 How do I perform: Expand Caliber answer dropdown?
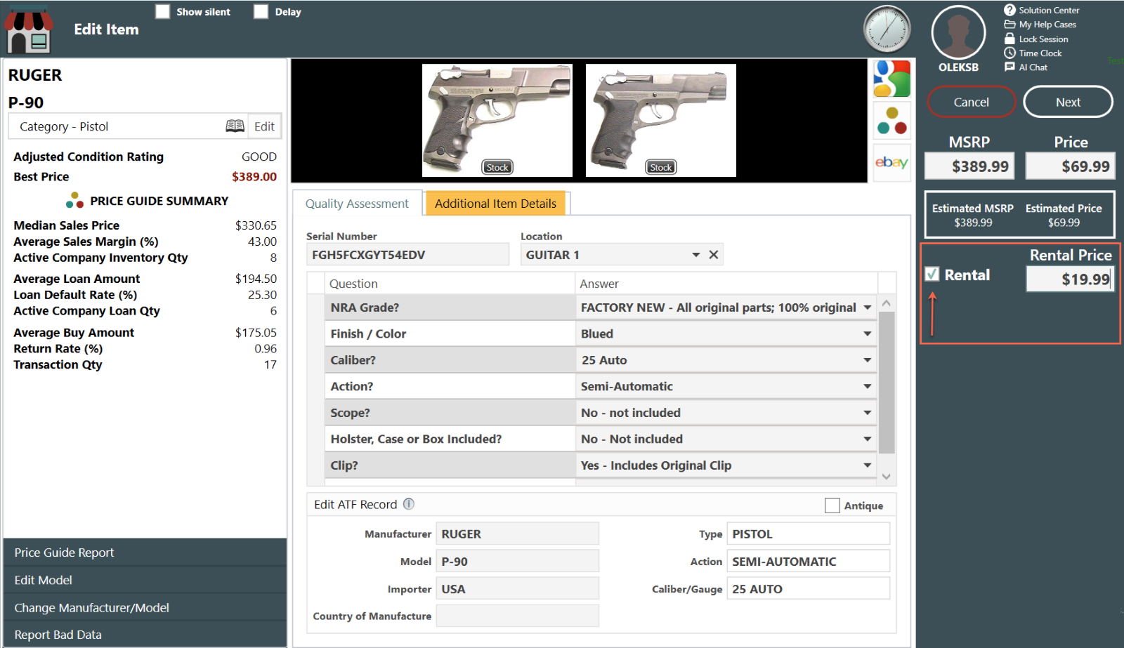tap(868, 360)
